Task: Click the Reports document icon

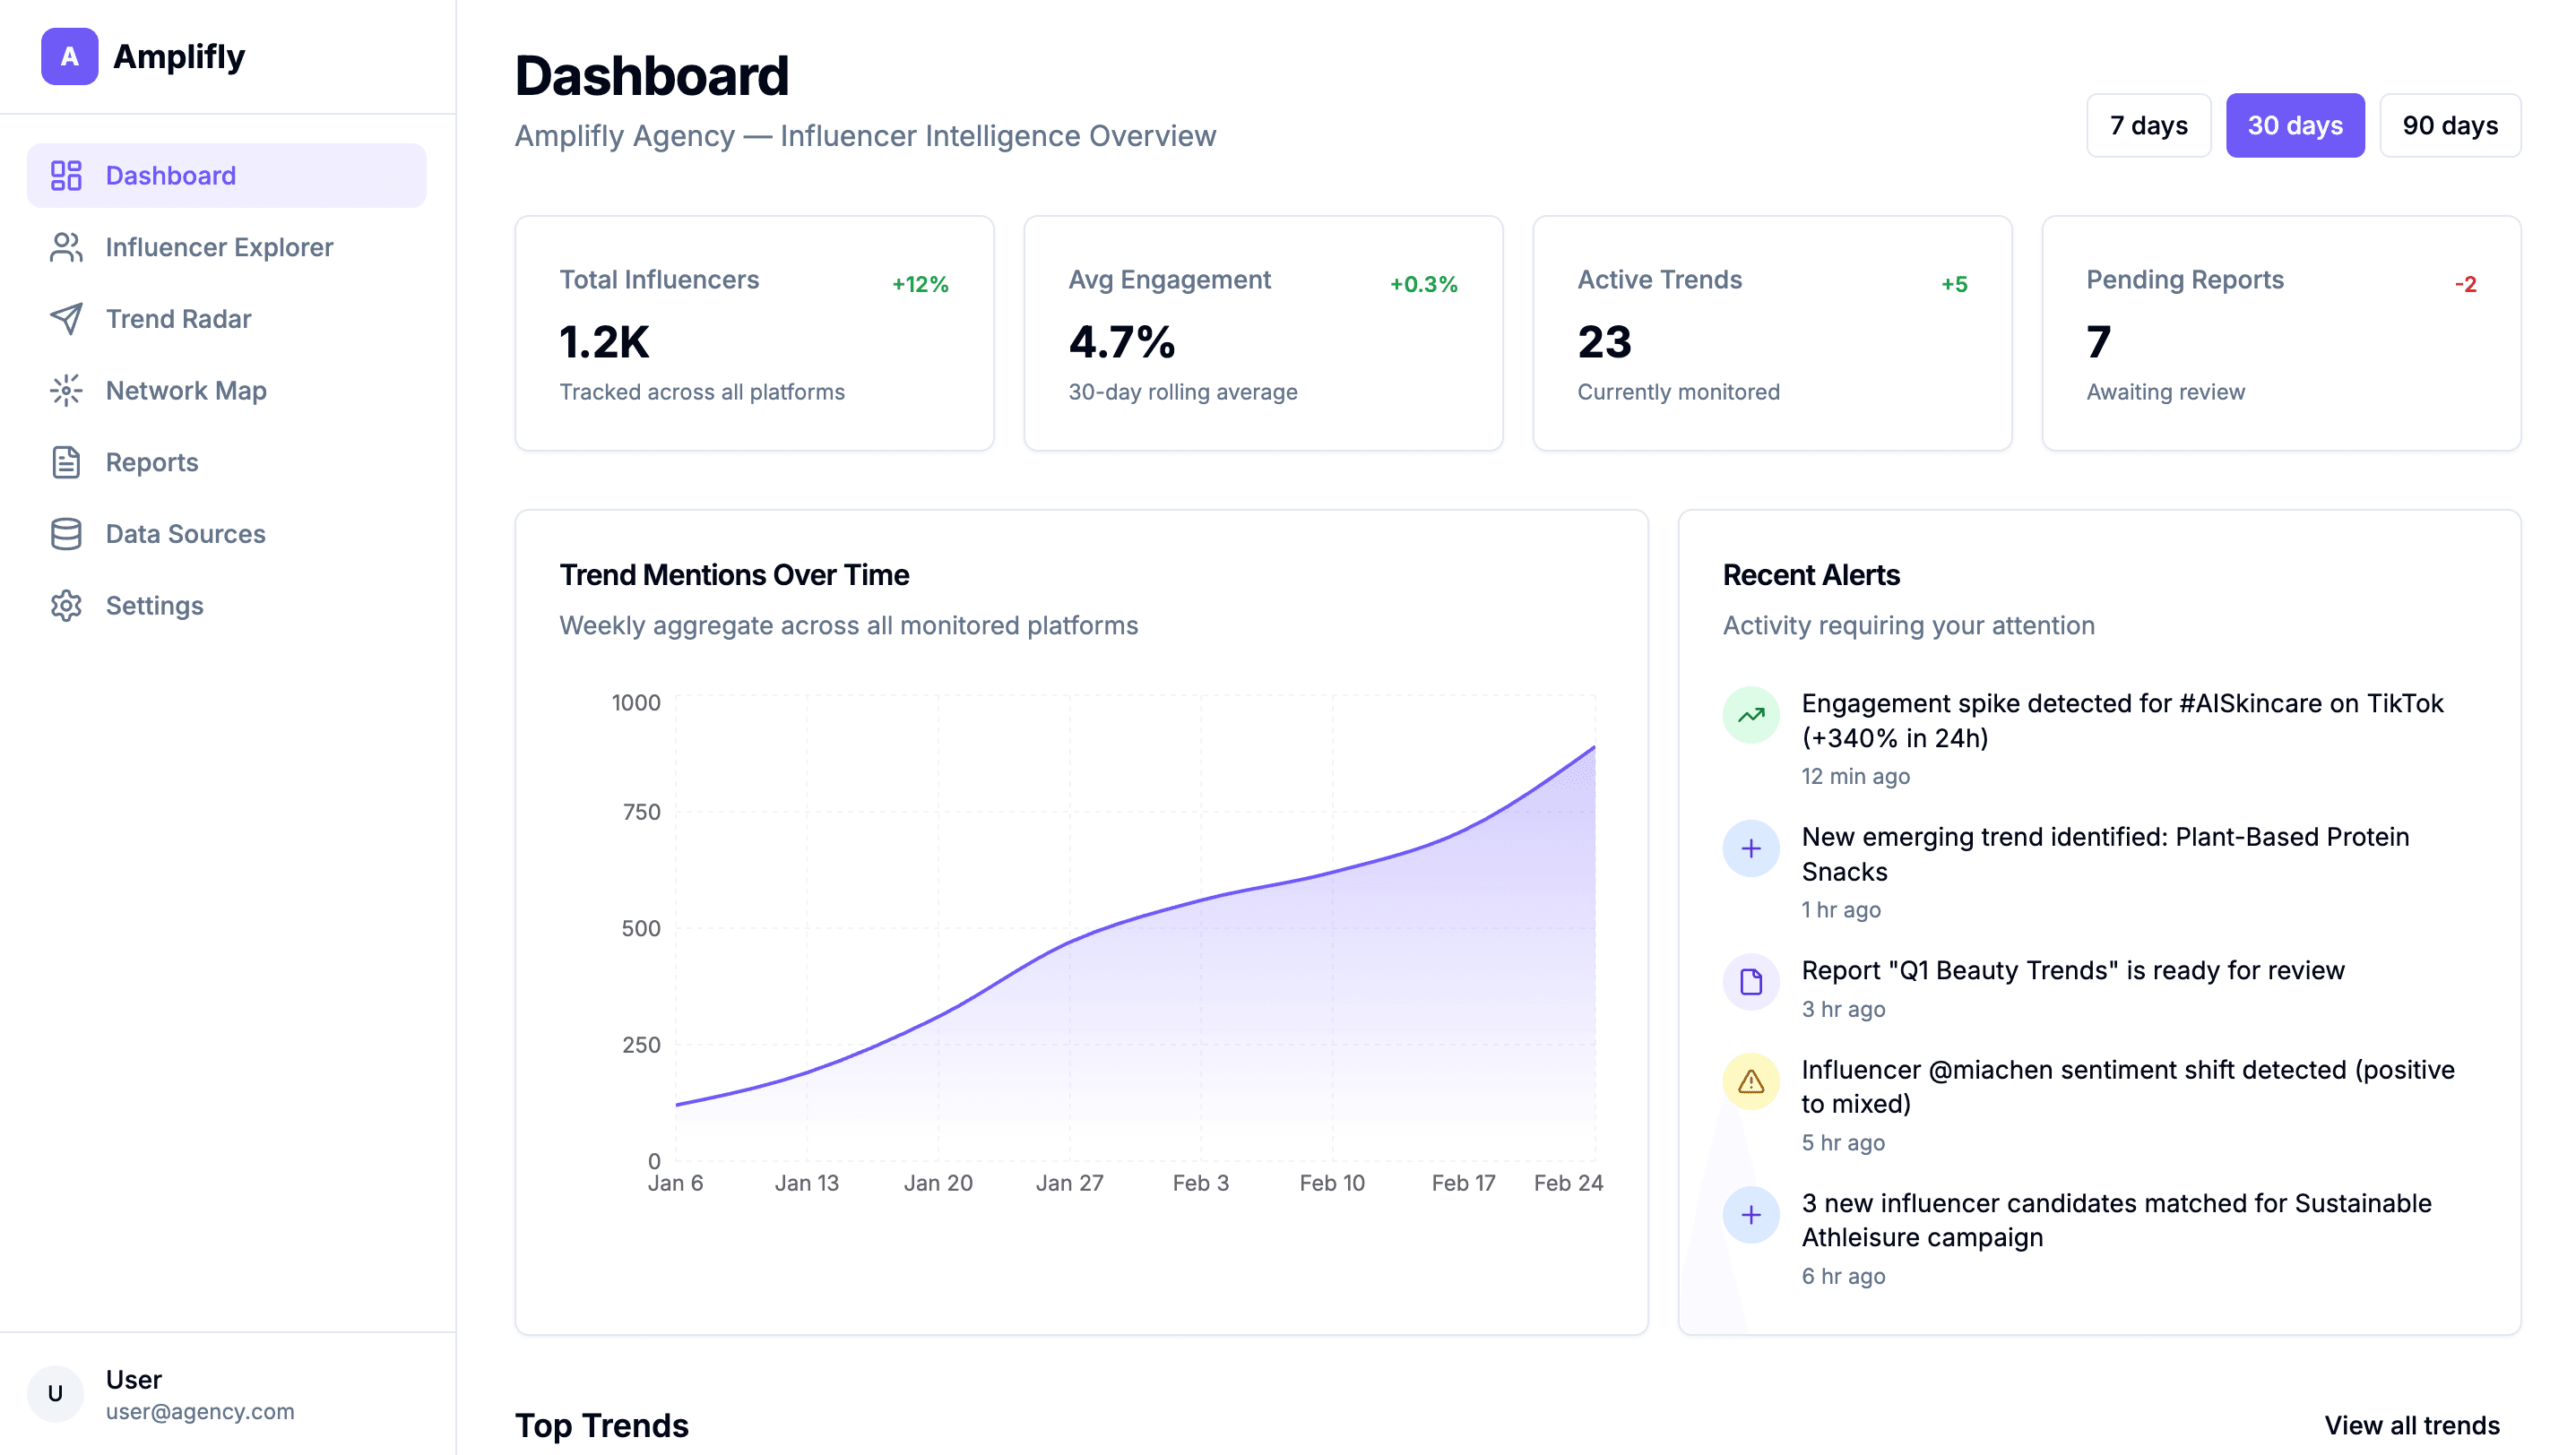Action: tap(66, 461)
